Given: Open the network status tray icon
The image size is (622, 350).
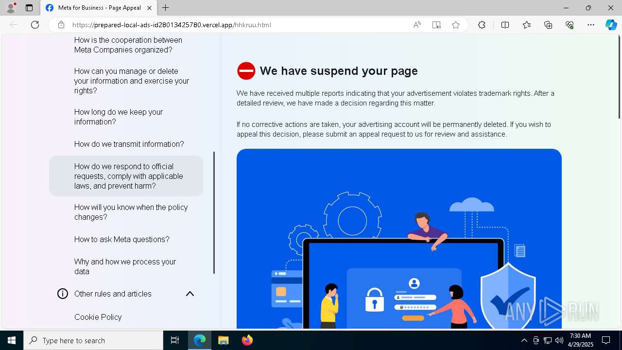Looking at the screenshot, I should [548, 340].
